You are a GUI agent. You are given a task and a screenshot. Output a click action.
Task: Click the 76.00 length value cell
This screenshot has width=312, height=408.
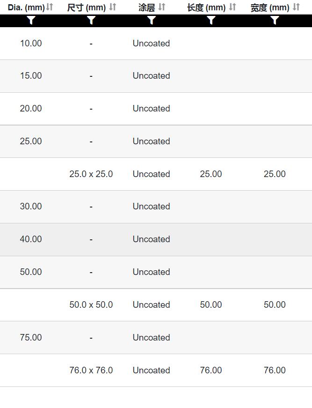(x=211, y=370)
